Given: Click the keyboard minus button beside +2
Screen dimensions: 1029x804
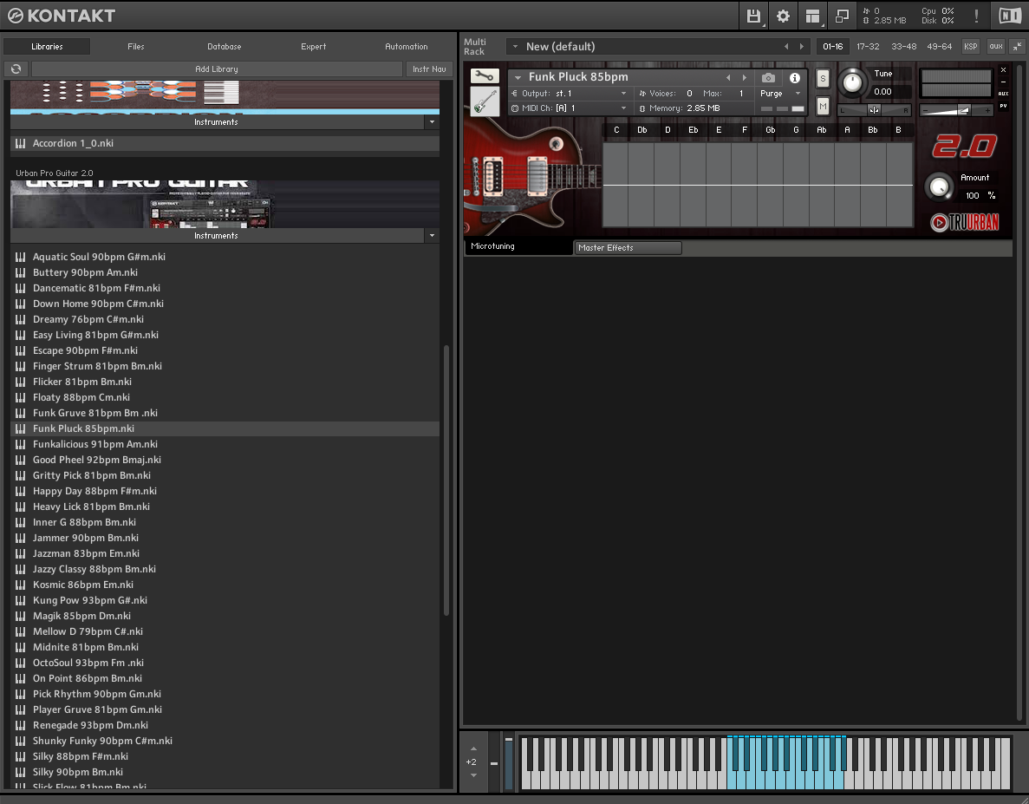Looking at the screenshot, I should [494, 763].
